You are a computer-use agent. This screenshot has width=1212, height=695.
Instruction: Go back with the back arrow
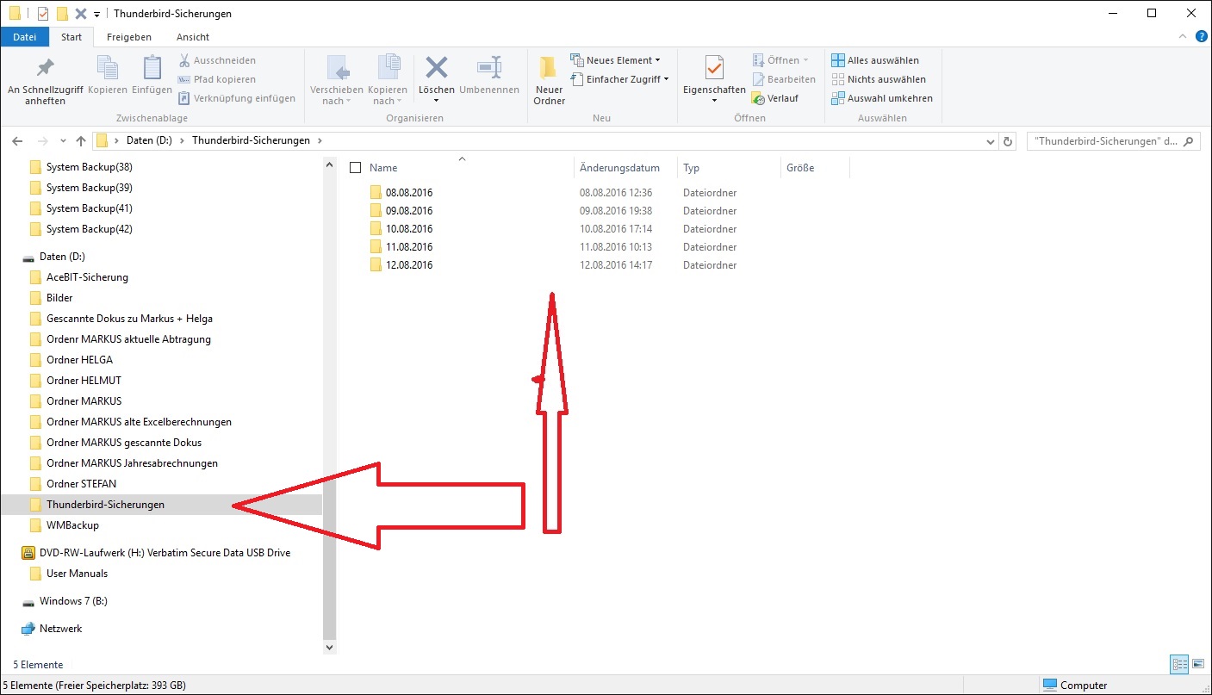(18, 140)
